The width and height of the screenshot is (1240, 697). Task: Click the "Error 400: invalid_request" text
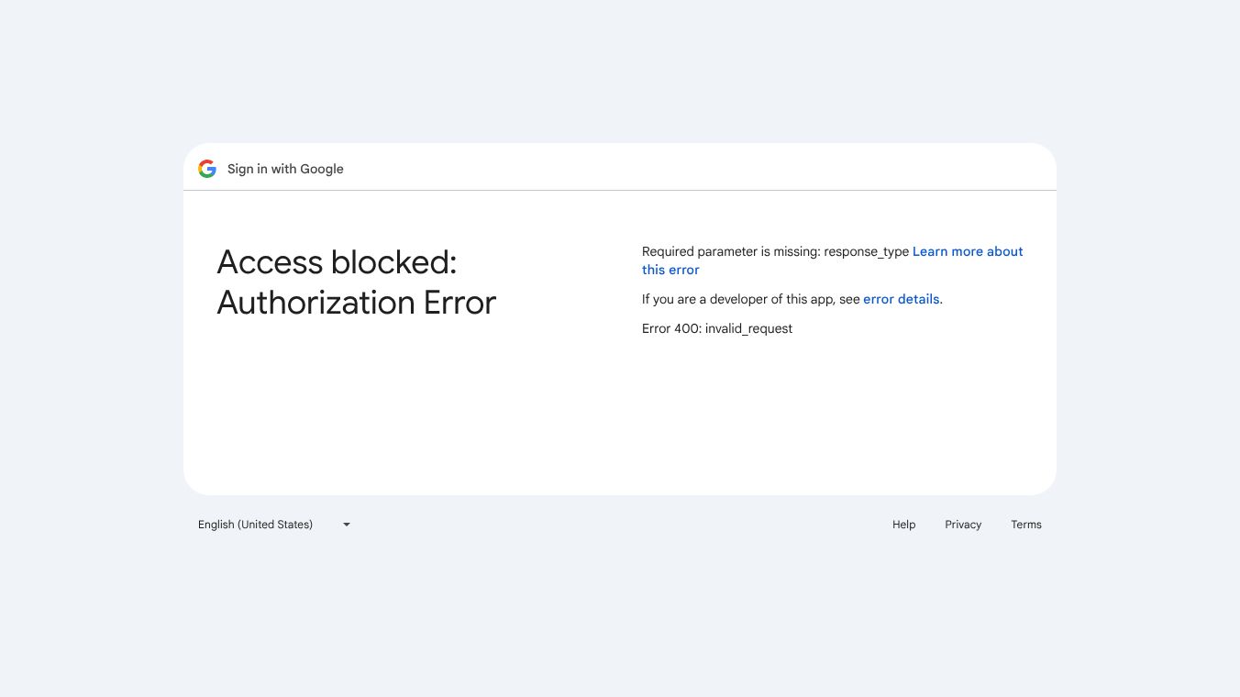(716, 328)
